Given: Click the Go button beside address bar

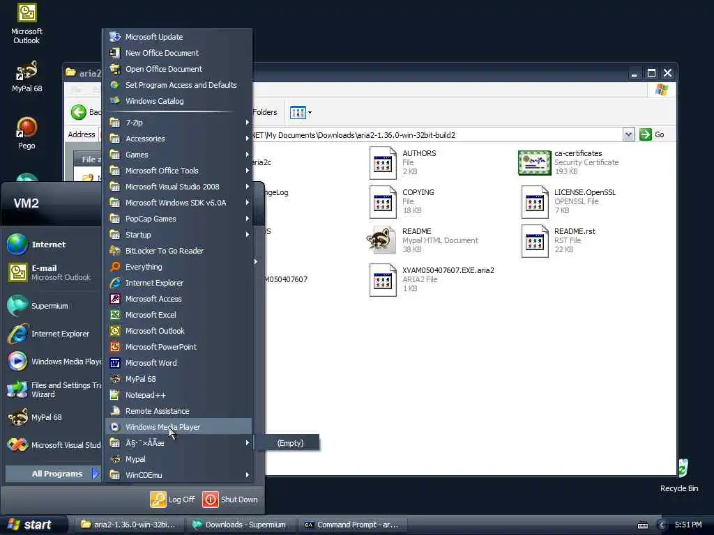Looking at the screenshot, I should 652,134.
